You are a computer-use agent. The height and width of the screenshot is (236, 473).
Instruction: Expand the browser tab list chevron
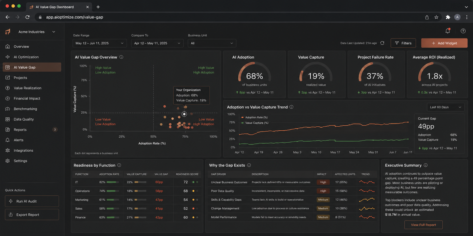tap(466, 7)
